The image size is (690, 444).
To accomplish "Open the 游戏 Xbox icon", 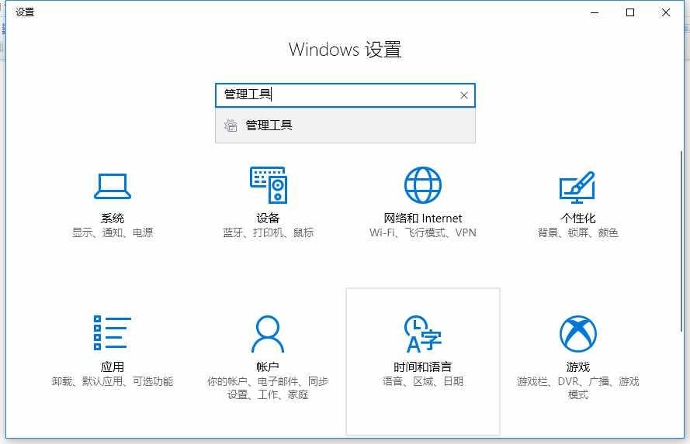I will 577,334.
